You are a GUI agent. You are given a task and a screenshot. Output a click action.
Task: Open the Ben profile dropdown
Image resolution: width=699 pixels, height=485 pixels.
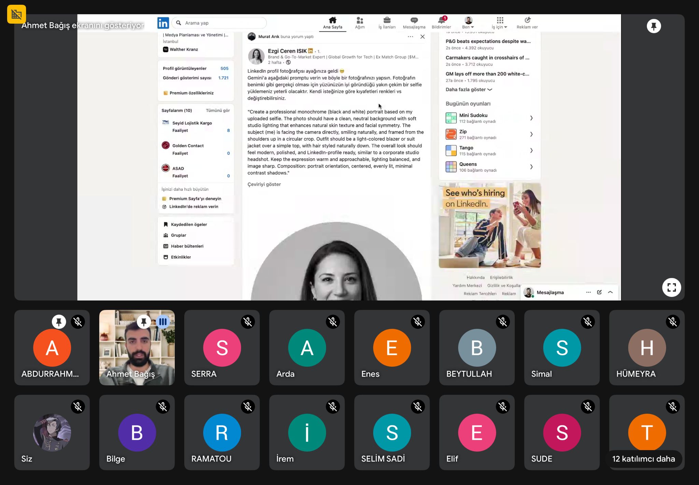pyautogui.click(x=468, y=23)
